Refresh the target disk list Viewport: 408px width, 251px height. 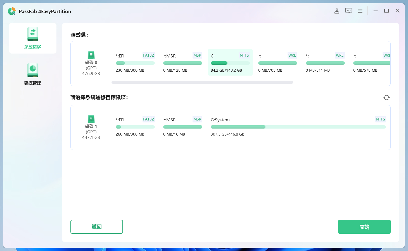pyautogui.click(x=386, y=98)
